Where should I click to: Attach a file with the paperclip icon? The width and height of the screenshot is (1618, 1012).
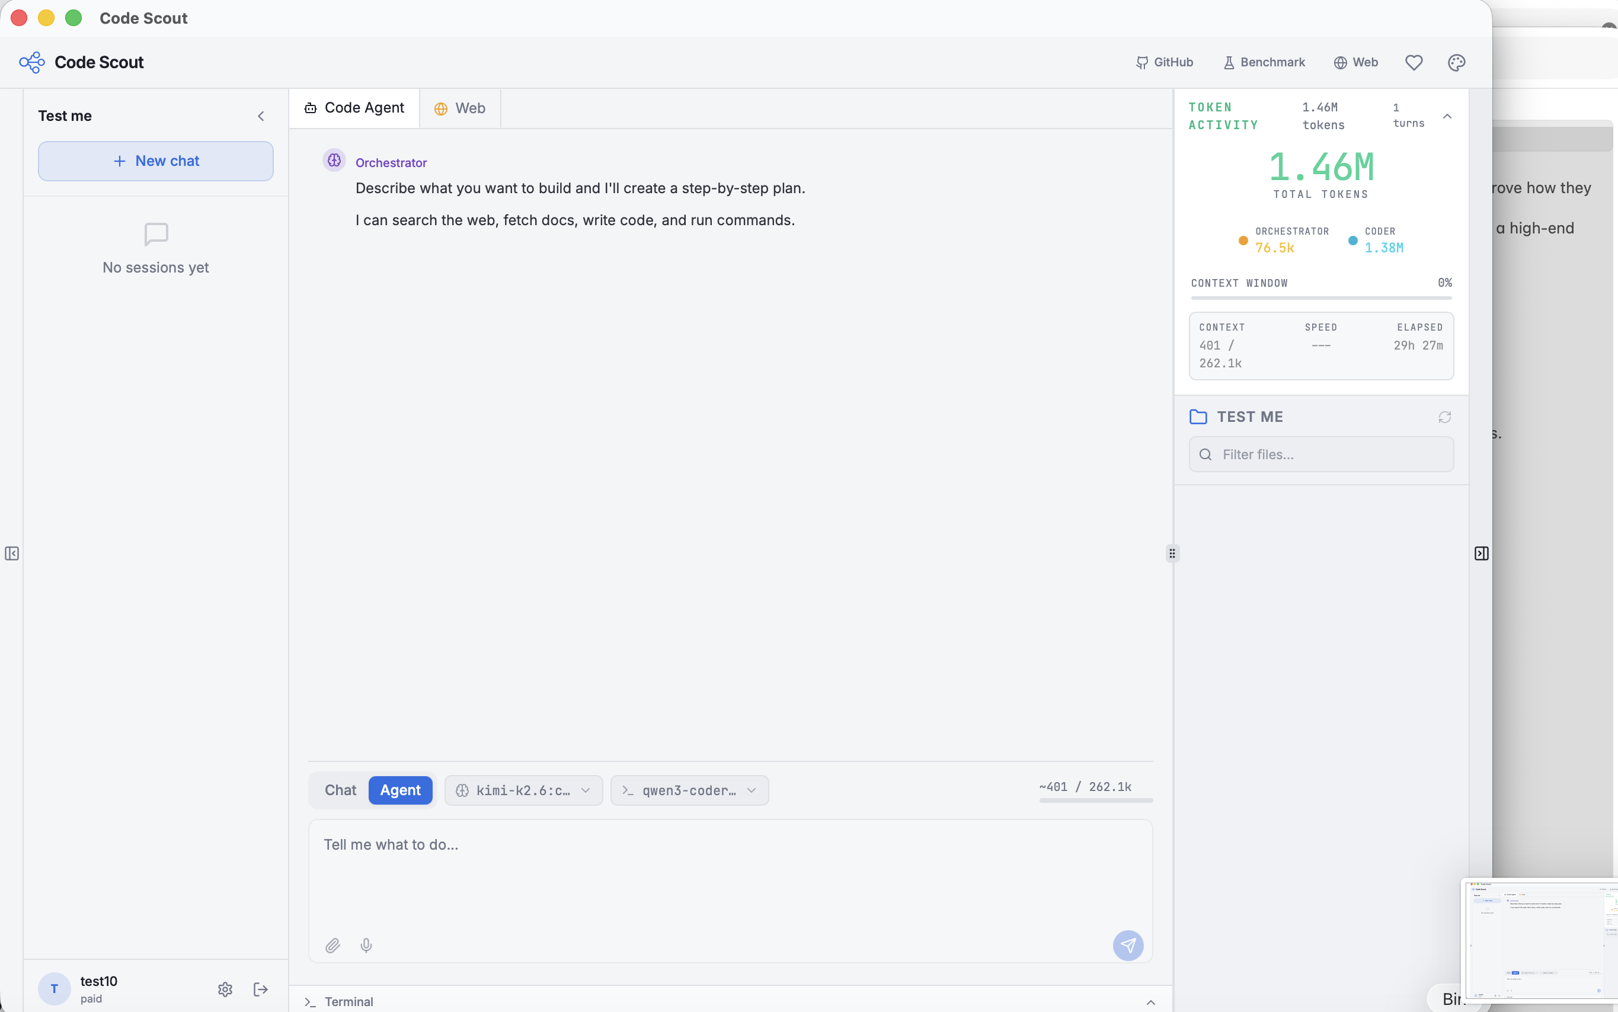(x=332, y=945)
